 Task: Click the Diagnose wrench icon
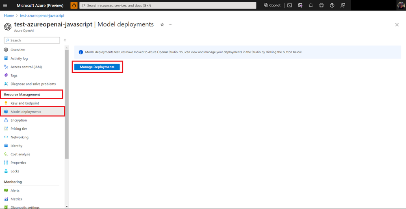coord(6,84)
